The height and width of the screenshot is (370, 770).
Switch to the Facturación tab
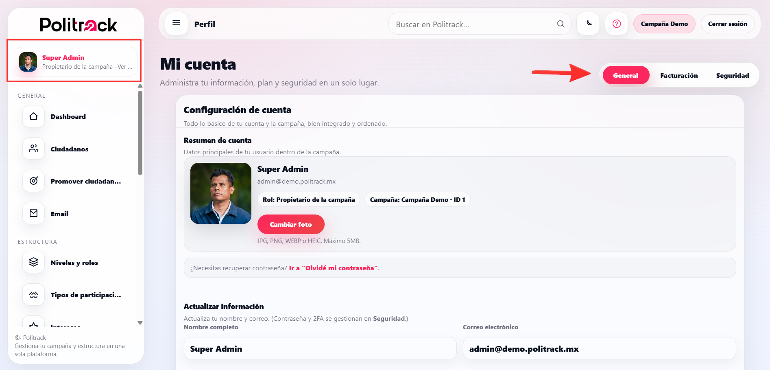point(679,75)
